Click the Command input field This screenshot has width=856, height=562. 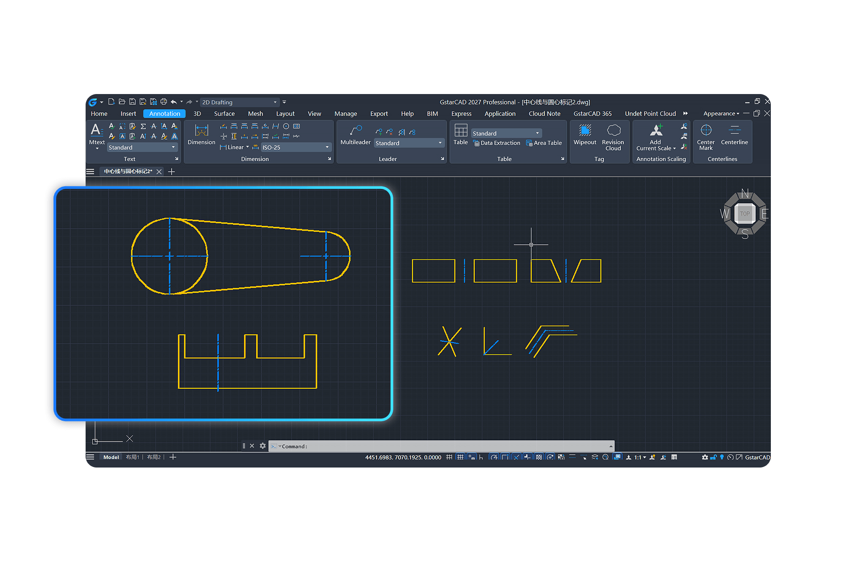[x=441, y=446]
